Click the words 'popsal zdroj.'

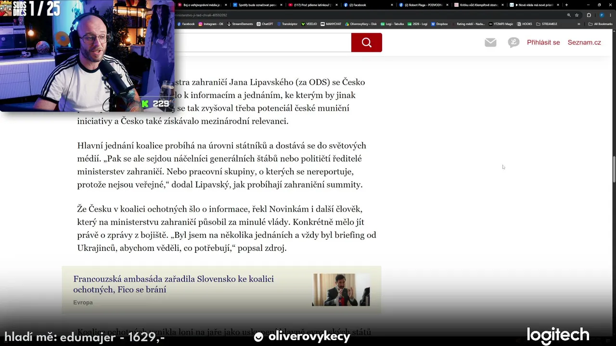pyautogui.click(x=261, y=248)
